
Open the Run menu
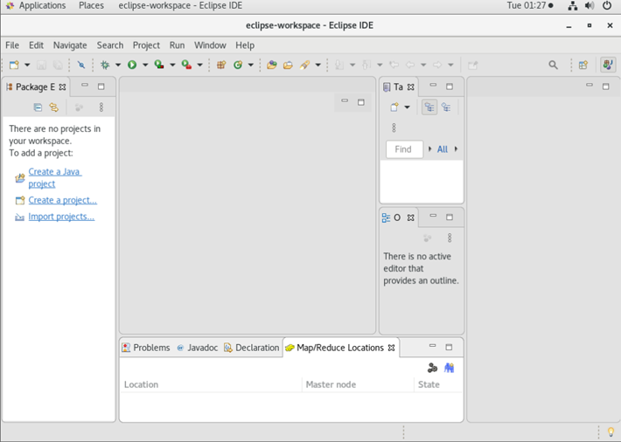click(x=177, y=45)
